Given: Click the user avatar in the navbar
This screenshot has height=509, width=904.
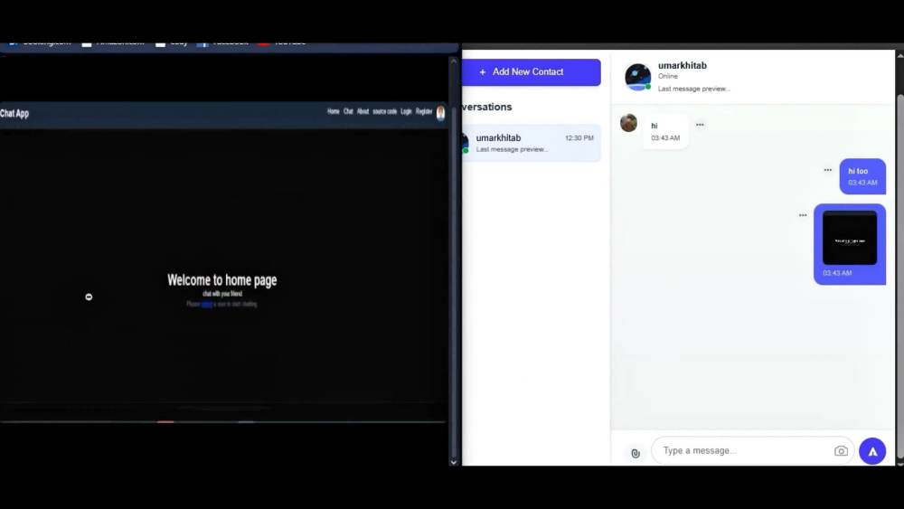Looking at the screenshot, I should pyautogui.click(x=440, y=113).
